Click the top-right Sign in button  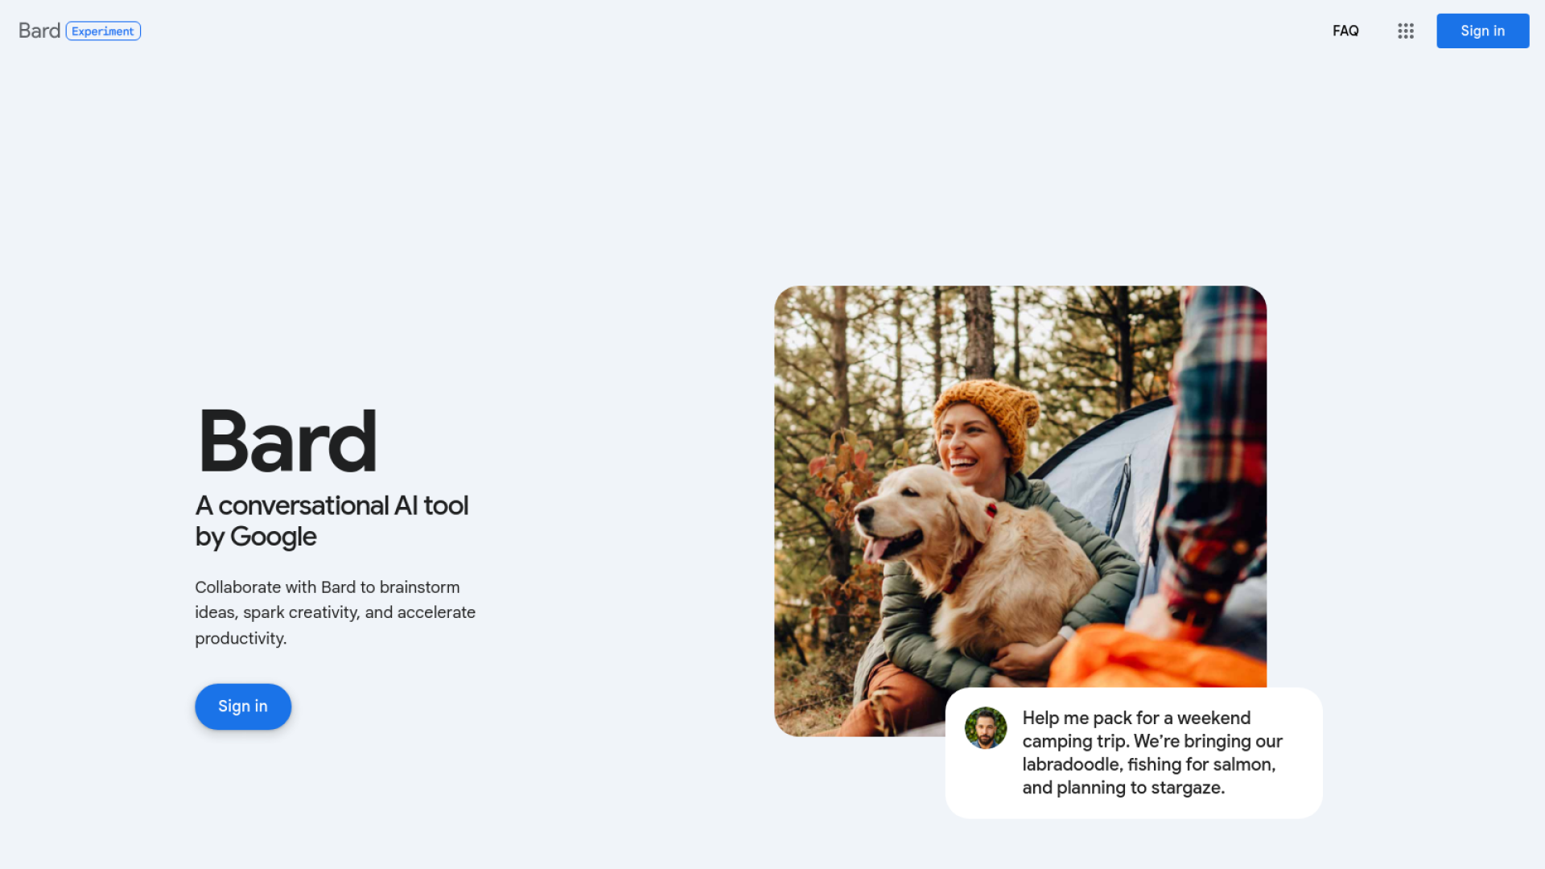click(x=1483, y=31)
